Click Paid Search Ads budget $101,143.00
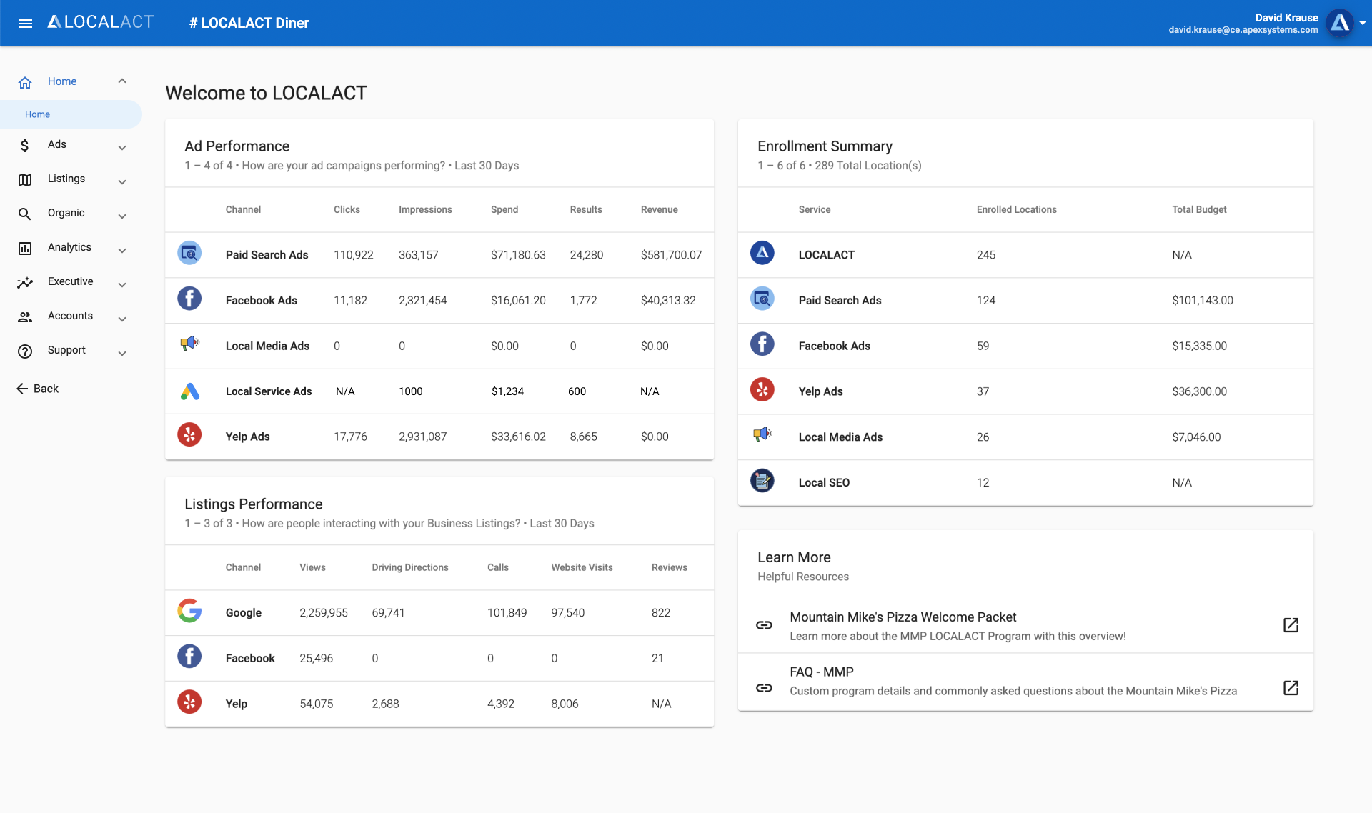The width and height of the screenshot is (1372, 813). tap(1203, 301)
